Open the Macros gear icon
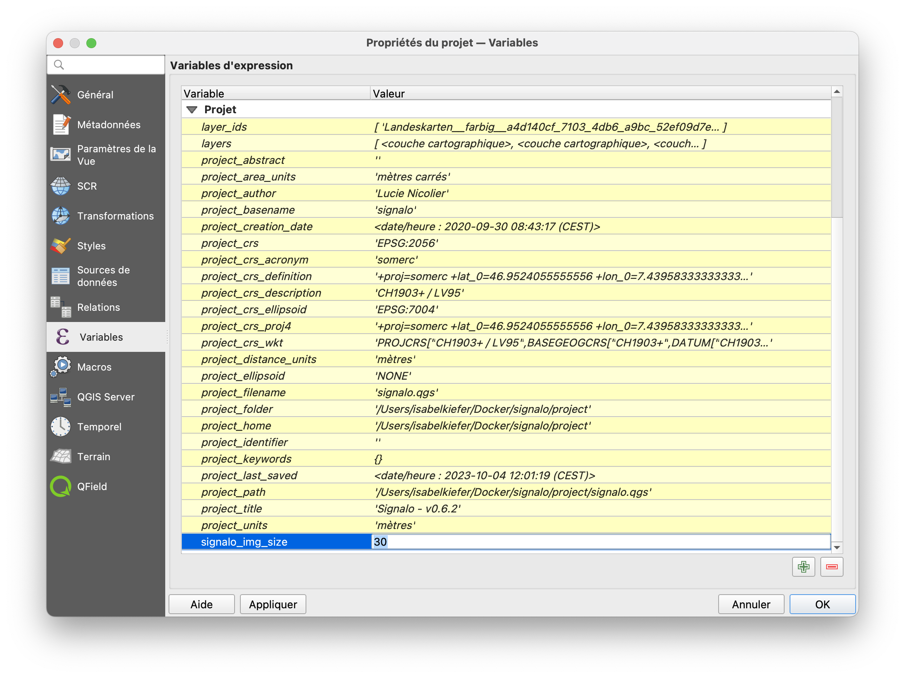The height and width of the screenshot is (678, 905). [61, 367]
